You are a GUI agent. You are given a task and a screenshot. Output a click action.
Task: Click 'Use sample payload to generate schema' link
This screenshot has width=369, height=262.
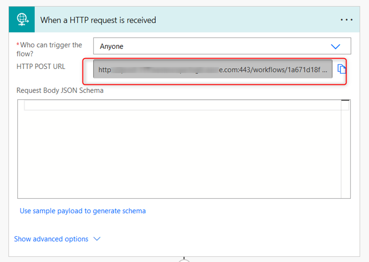pos(82,211)
